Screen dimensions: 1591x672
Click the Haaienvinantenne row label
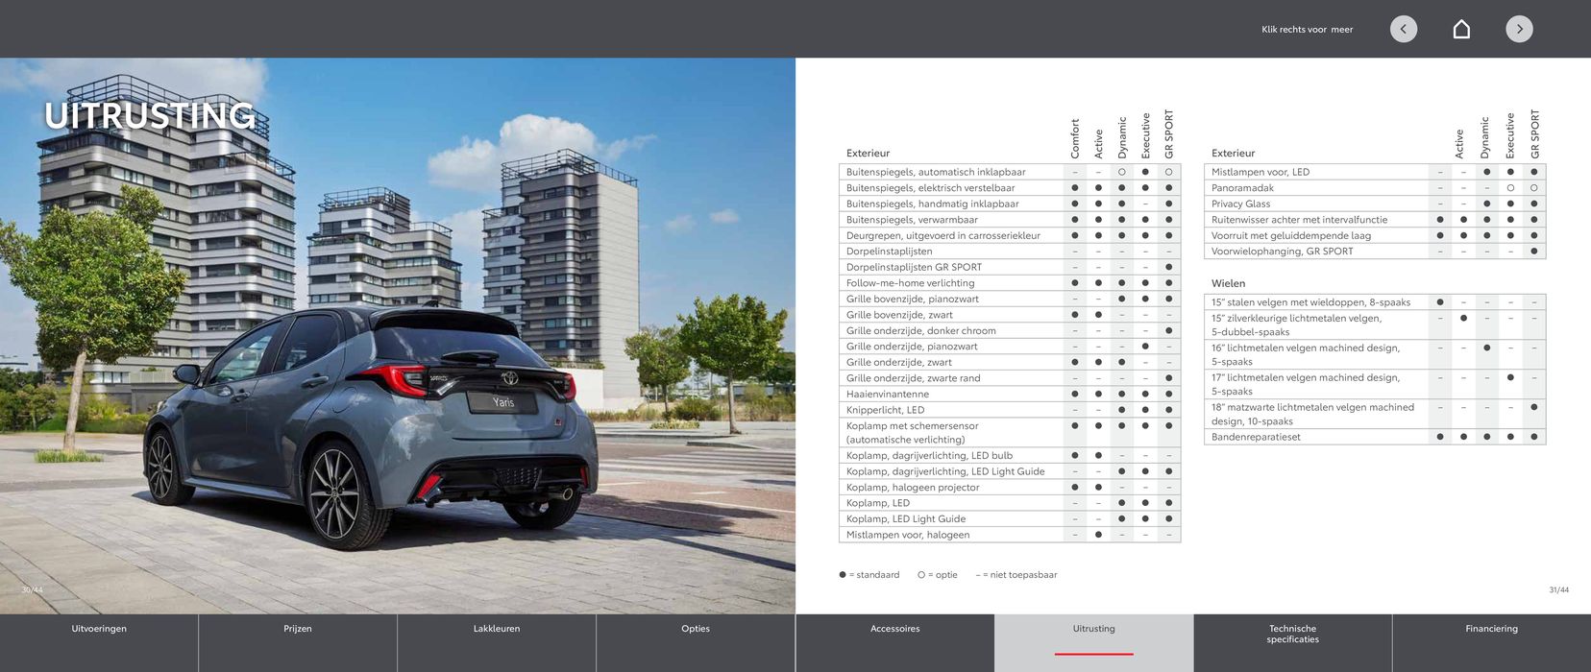(x=887, y=394)
